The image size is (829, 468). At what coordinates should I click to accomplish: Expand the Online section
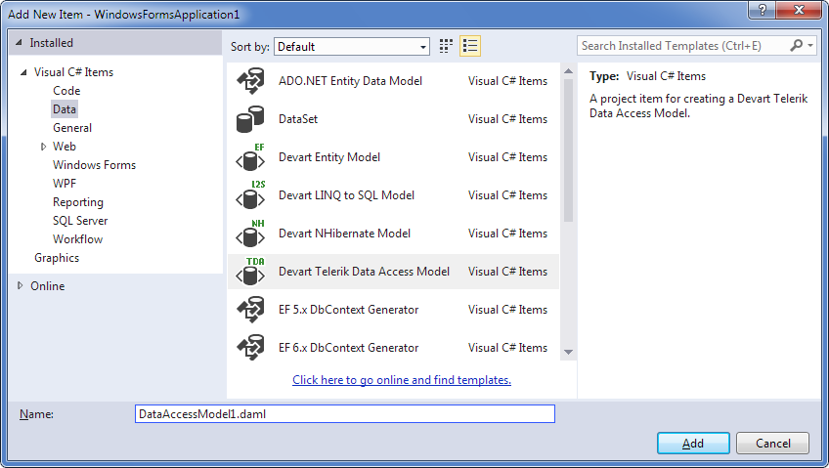(21, 285)
